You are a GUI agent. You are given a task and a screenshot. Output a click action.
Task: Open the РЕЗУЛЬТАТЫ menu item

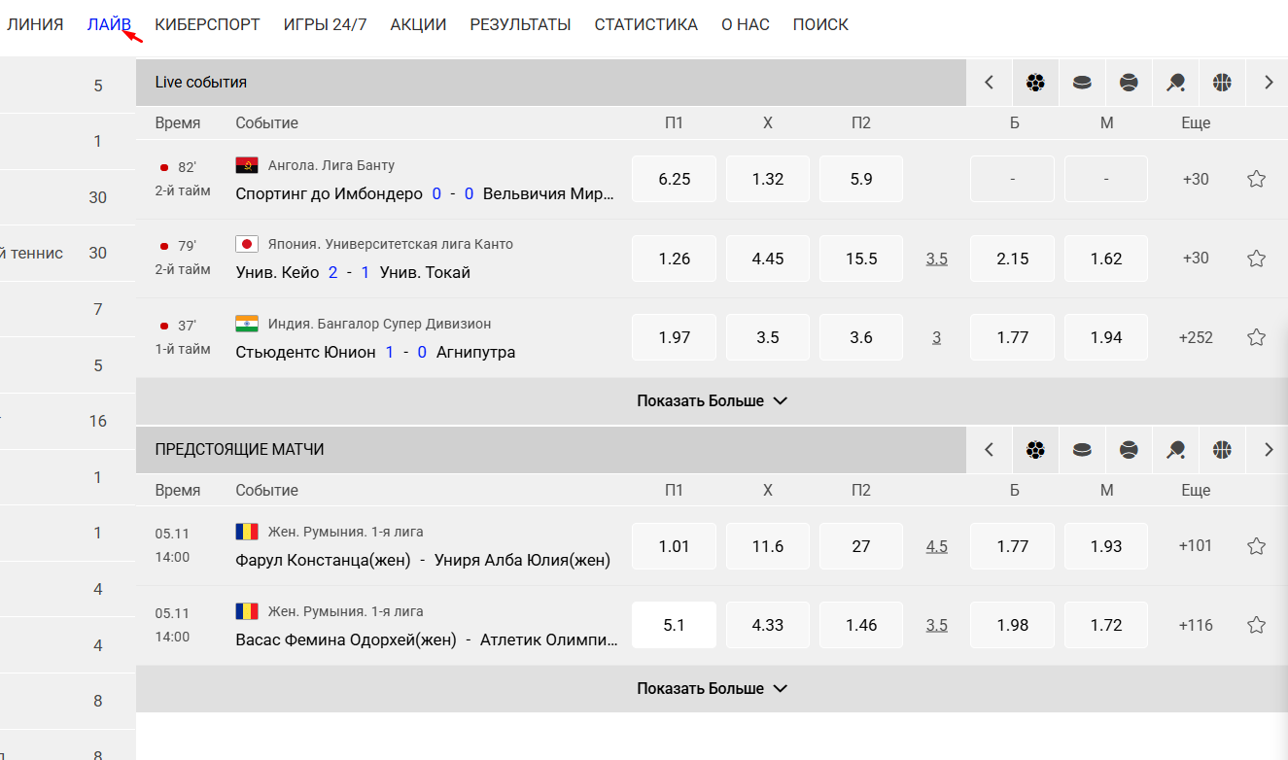520,24
